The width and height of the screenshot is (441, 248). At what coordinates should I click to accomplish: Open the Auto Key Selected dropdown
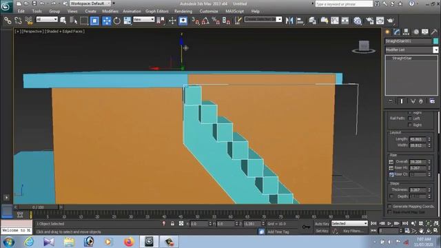click(349, 223)
